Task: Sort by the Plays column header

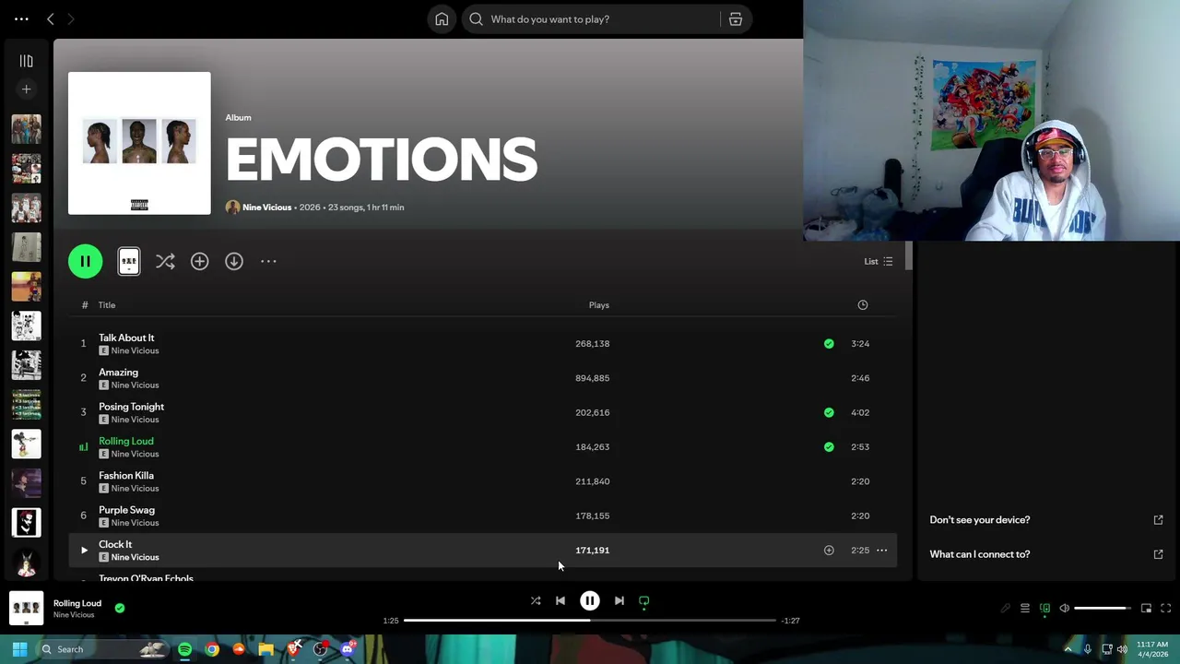Action: pos(599,305)
